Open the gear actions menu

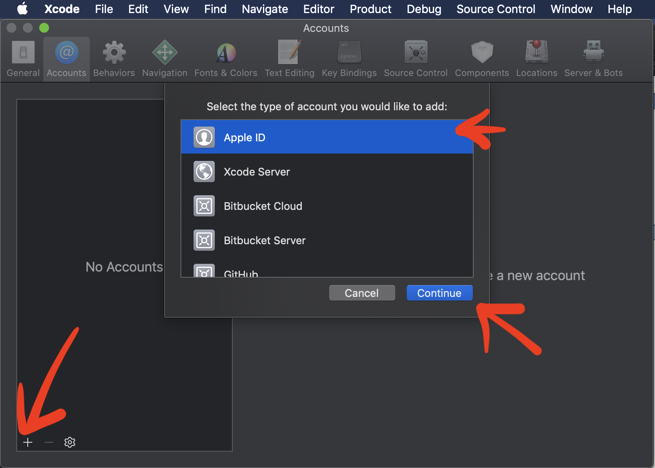[x=70, y=442]
